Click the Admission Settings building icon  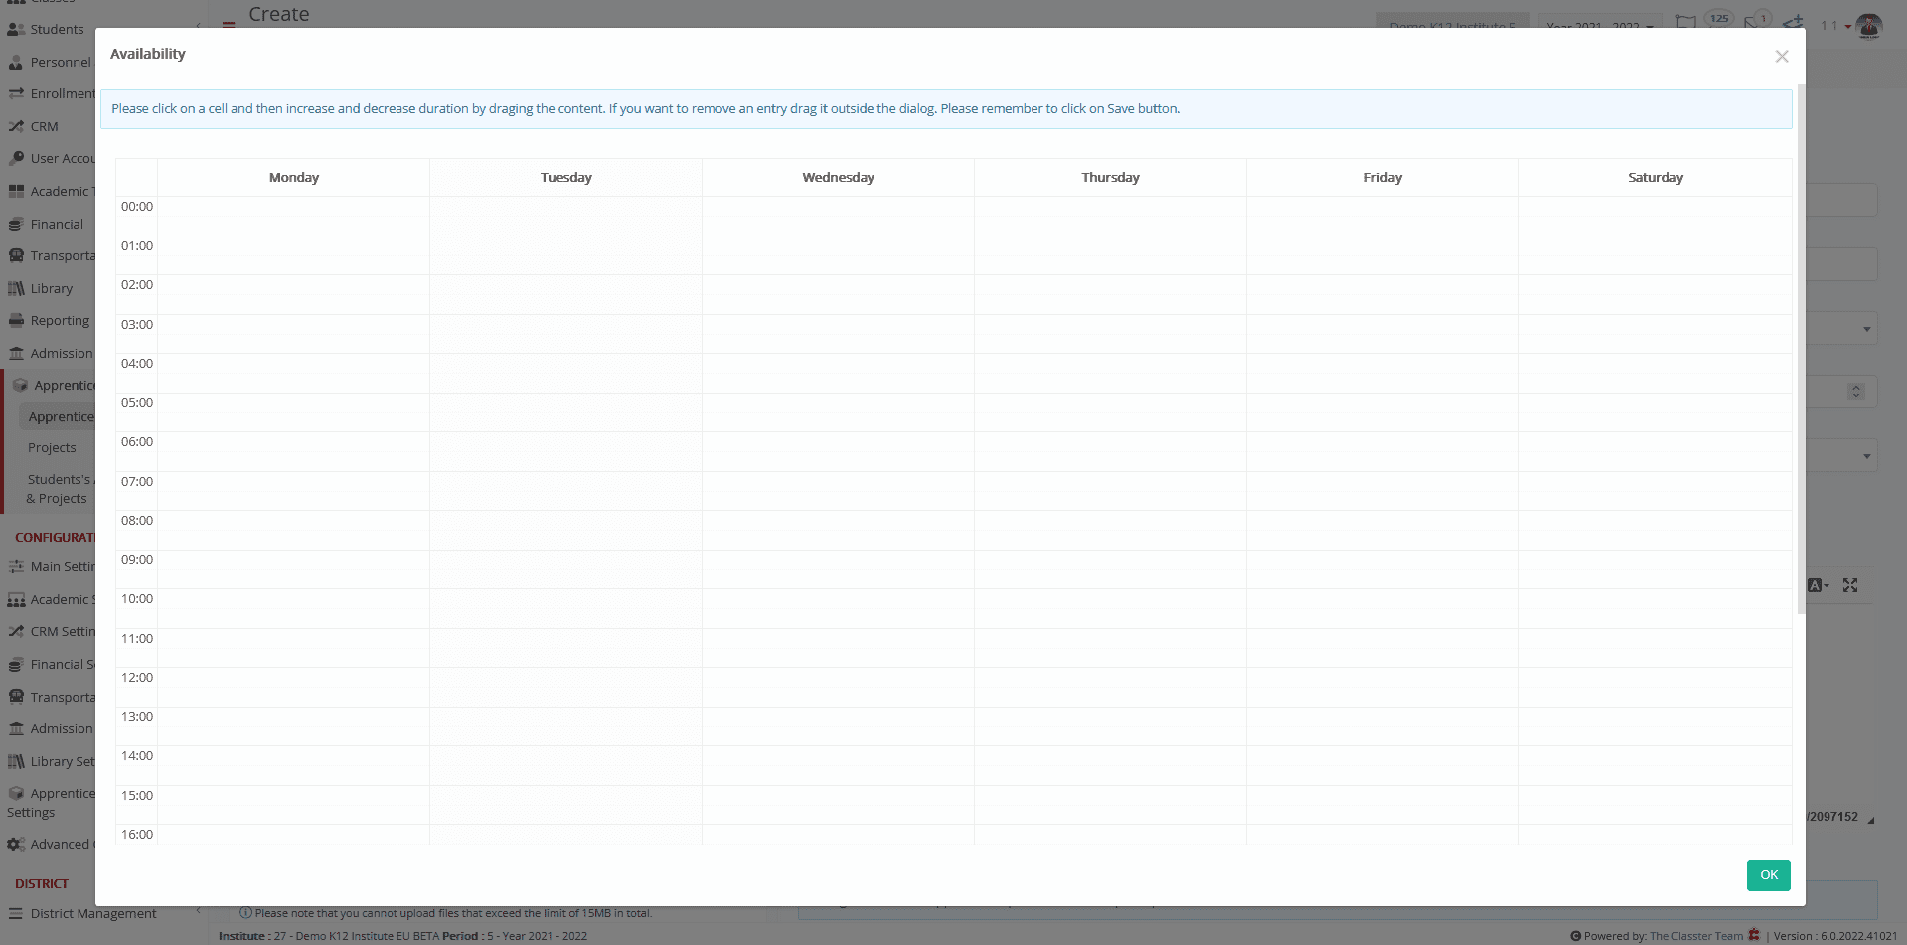16,729
